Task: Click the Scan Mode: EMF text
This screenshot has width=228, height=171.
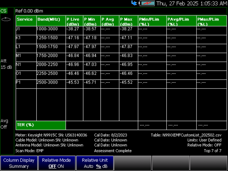Action: 29,151
